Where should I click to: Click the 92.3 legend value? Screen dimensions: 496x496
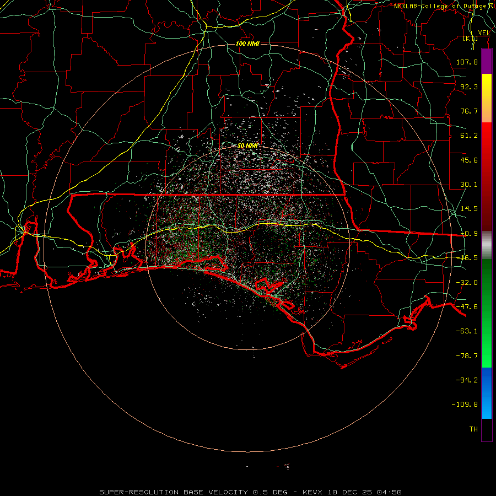coord(469,87)
